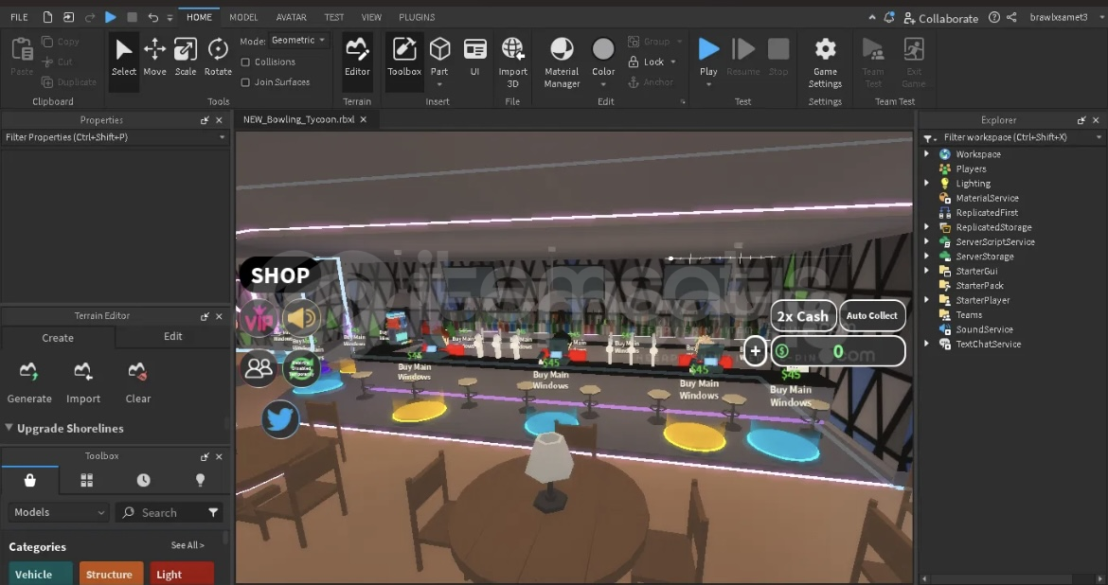The width and height of the screenshot is (1108, 585).
Task: Click the Clear terrain icon
Action: [x=137, y=371]
